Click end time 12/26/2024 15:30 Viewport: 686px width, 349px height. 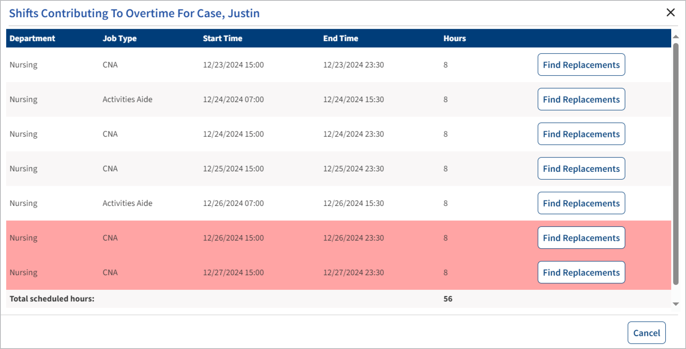click(x=353, y=203)
